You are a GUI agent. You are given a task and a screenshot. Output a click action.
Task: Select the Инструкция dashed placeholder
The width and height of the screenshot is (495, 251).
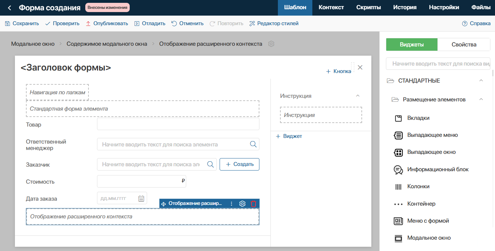point(321,115)
